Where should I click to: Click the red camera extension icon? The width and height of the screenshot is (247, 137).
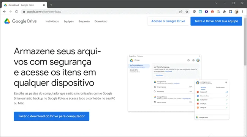pyautogui.click(x=212, y=12)
